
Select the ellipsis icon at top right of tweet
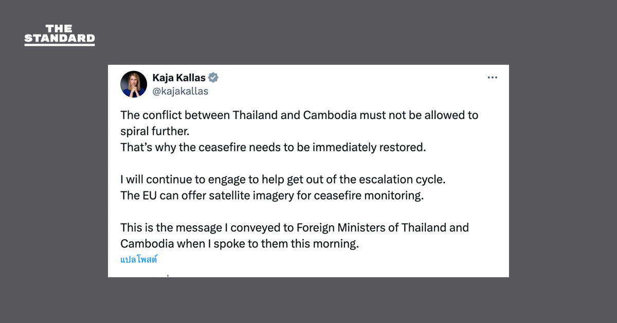coord(492,77)
